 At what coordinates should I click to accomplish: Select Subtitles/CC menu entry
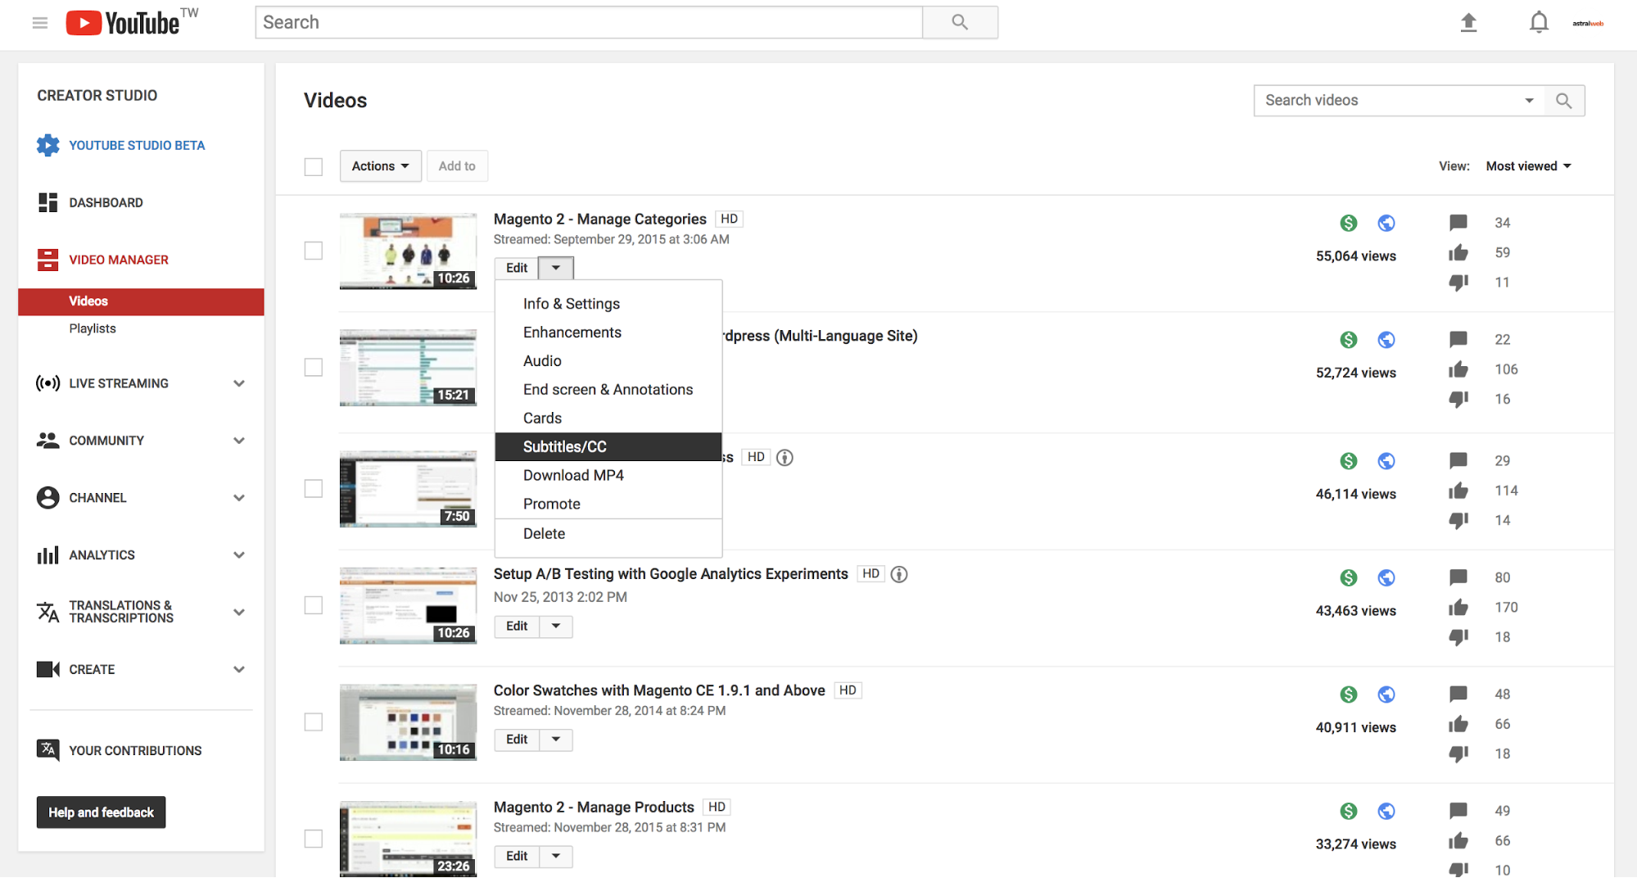608,446
